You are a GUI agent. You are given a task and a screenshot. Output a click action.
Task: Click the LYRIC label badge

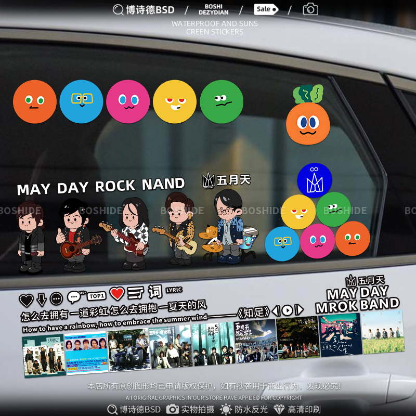pyautogui.click(x=174, y=290)
